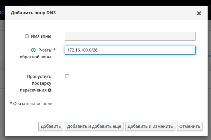211x140 pixels.
Task: Click the "* Обязательное поле" note
Action: coord(31,103)
